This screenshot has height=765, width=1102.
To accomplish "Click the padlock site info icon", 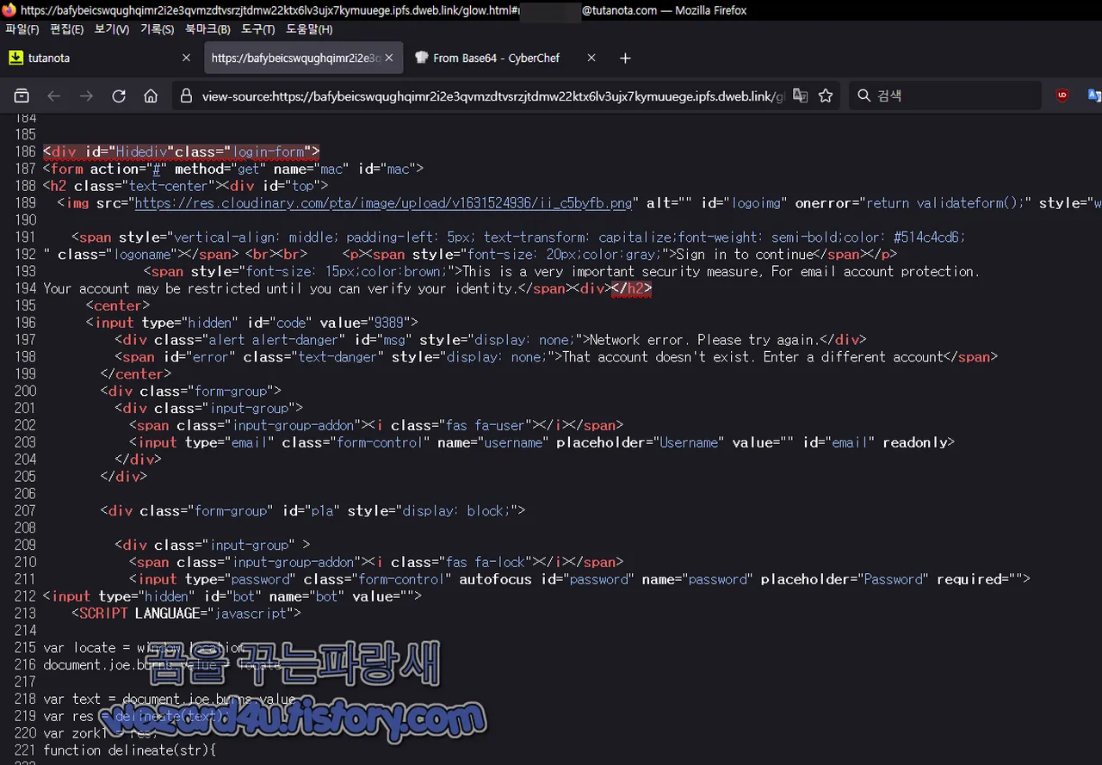I will tap(186, 96).
